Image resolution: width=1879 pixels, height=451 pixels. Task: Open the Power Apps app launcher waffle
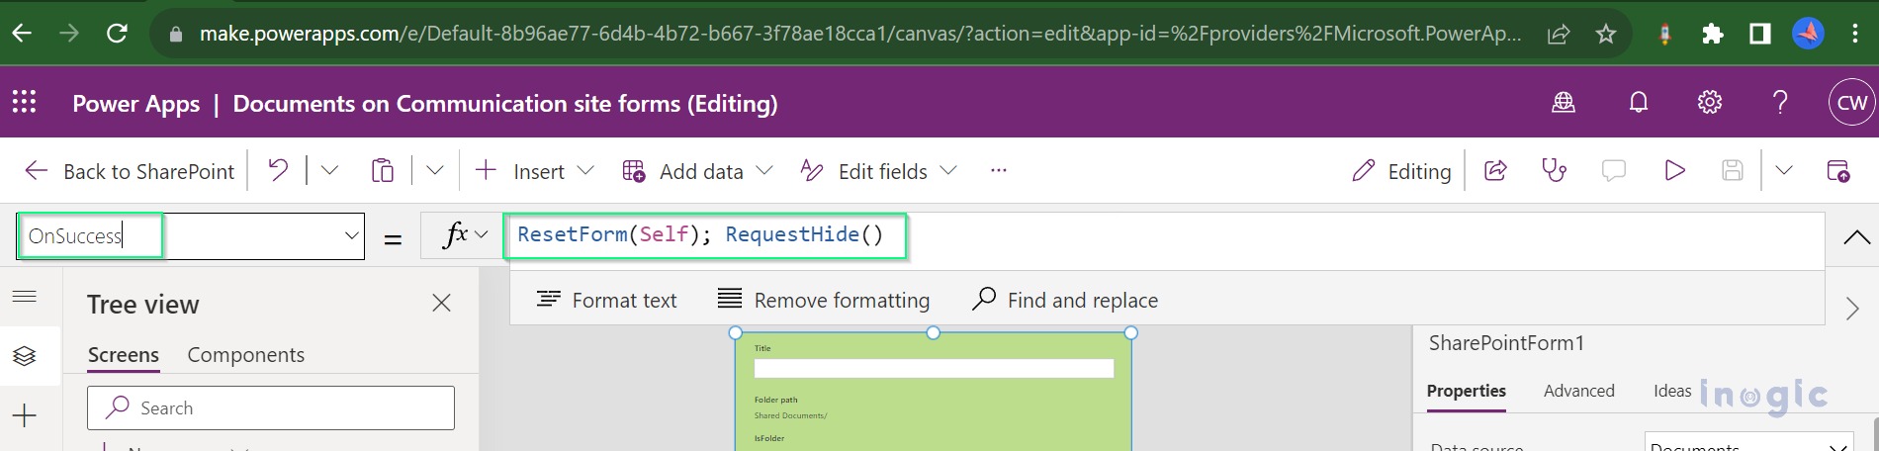tap(24, 102)
